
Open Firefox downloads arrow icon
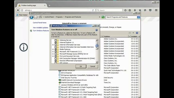tap(135, 10)
